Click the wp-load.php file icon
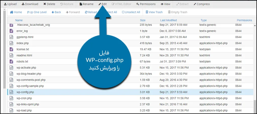This screenshot has width=257, height=114. (x=11, y=110)
